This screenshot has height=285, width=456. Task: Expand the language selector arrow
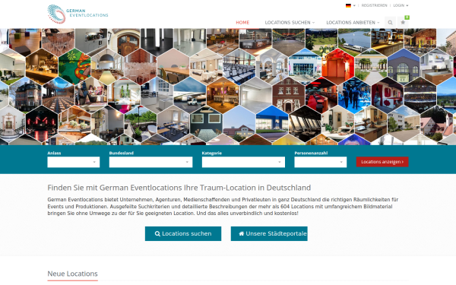(x=354, y=5)
